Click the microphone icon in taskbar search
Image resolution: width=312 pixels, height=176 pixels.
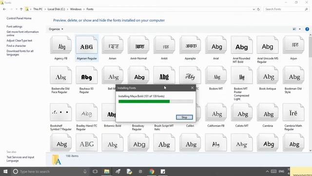click(x=85, y=172)
